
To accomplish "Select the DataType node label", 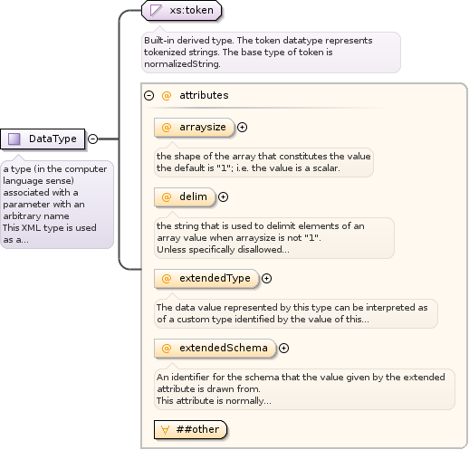I will [x=53, y=139].
